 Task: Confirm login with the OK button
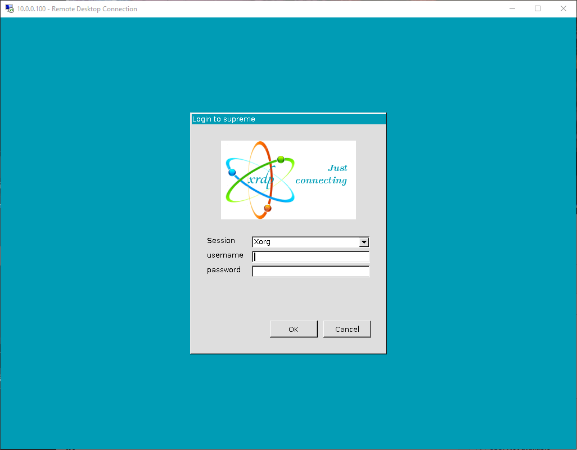coord(294,329)
